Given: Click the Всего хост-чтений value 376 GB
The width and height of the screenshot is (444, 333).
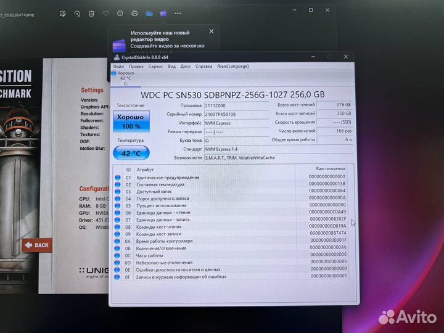Looking at the screenshot, I should click(334, 105).
